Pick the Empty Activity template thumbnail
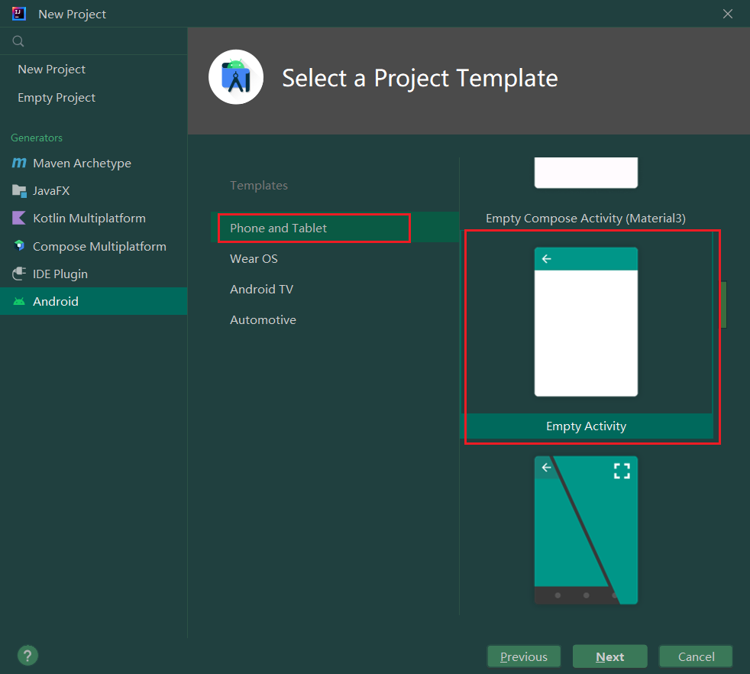The width and height of the screenshot is (750, 674). [x=586, y=322]
